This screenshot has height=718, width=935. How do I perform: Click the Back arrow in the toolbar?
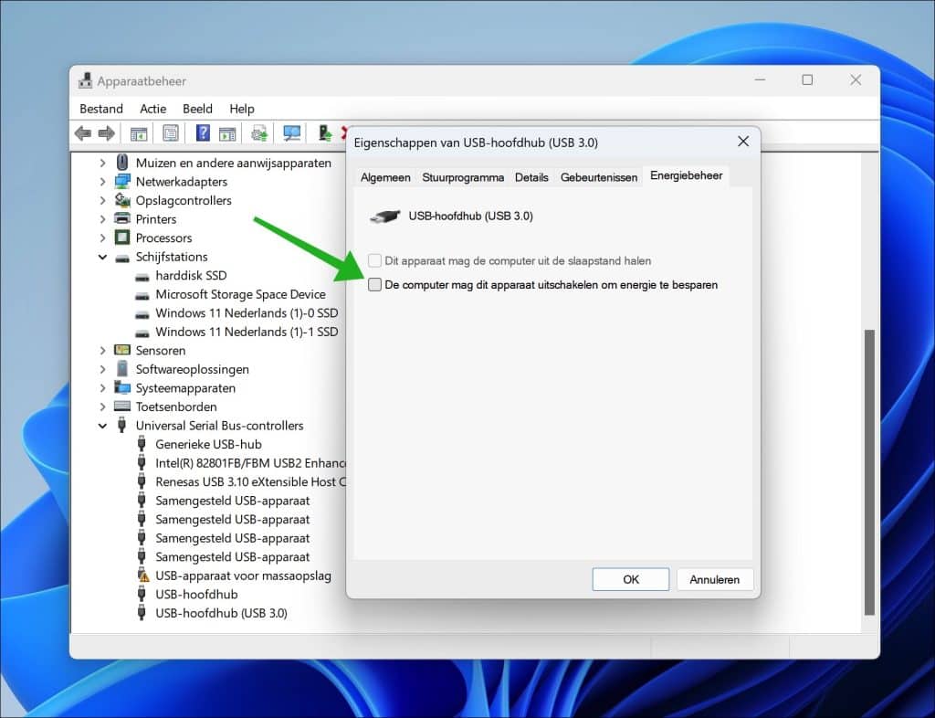(83, 133)
